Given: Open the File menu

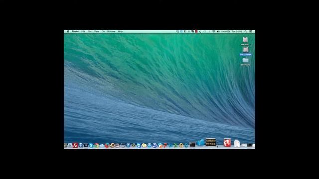Looking at the screenshot, I should [x=83, y=31].
